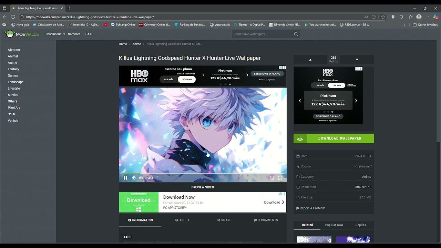Select POR MÊS in sidebar HBO ad

pyautogui.click(x=320, y=85)
